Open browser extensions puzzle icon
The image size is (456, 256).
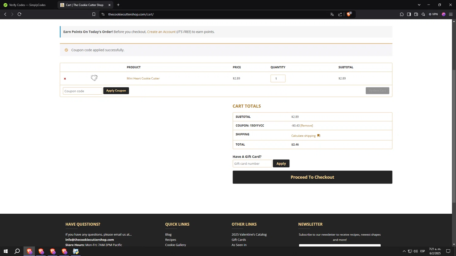pyautogui.click(x=402, y=14)
